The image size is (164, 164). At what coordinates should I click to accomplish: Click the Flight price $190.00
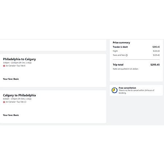[156, 51]
